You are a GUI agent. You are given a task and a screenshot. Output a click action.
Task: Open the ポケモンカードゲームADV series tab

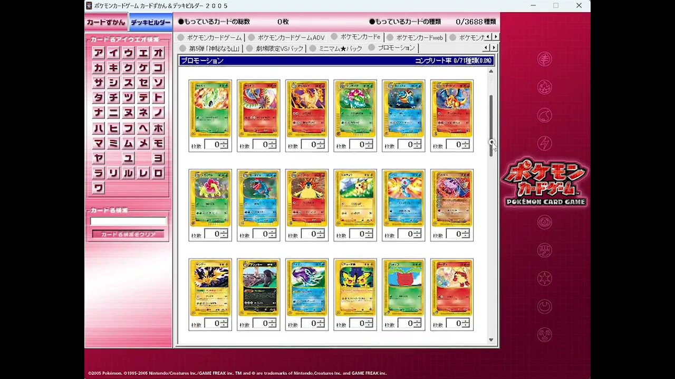coord(286,37)
